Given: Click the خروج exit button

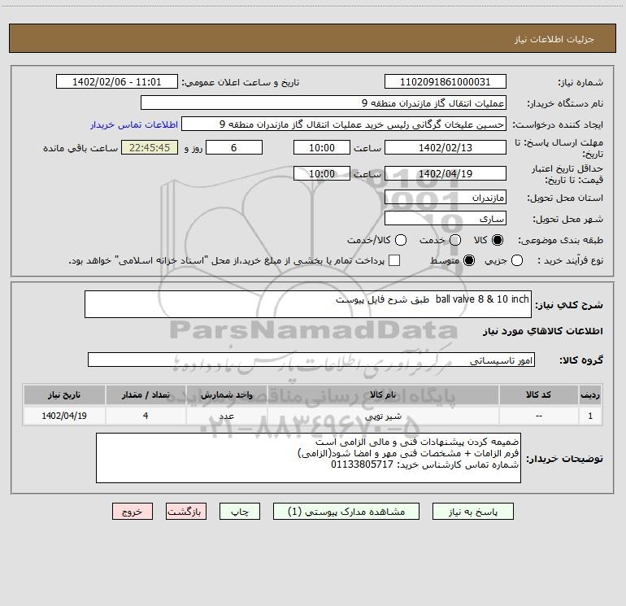Looking at the screenshot, I should point(133,512).
